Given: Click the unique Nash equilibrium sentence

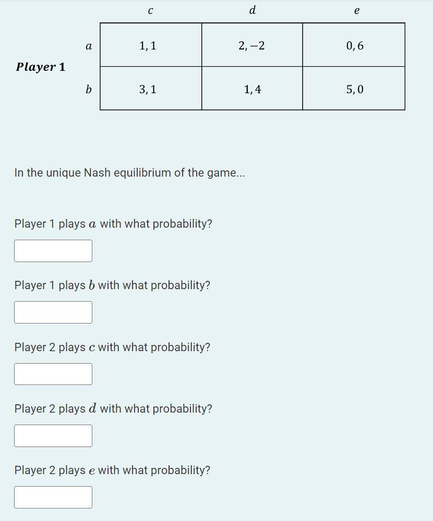Looking at the screenshot, I should pyautogui.click(x=130, y=172).
